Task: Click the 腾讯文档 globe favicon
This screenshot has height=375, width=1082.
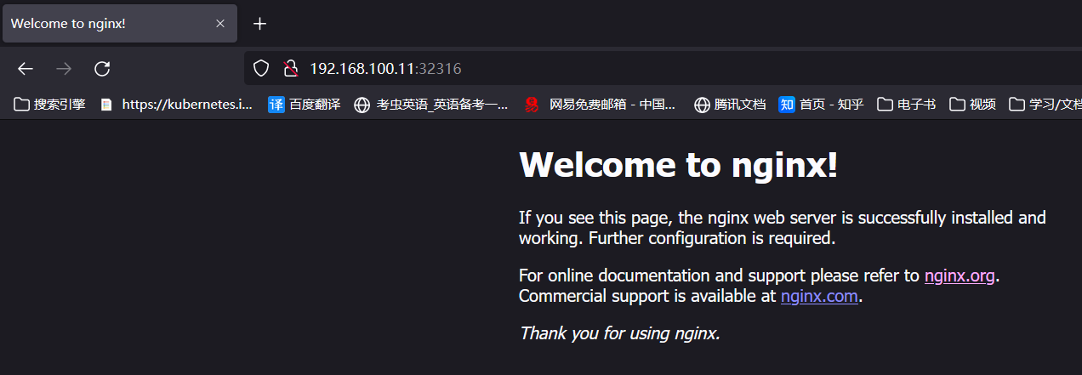Action: coord(702,105)
